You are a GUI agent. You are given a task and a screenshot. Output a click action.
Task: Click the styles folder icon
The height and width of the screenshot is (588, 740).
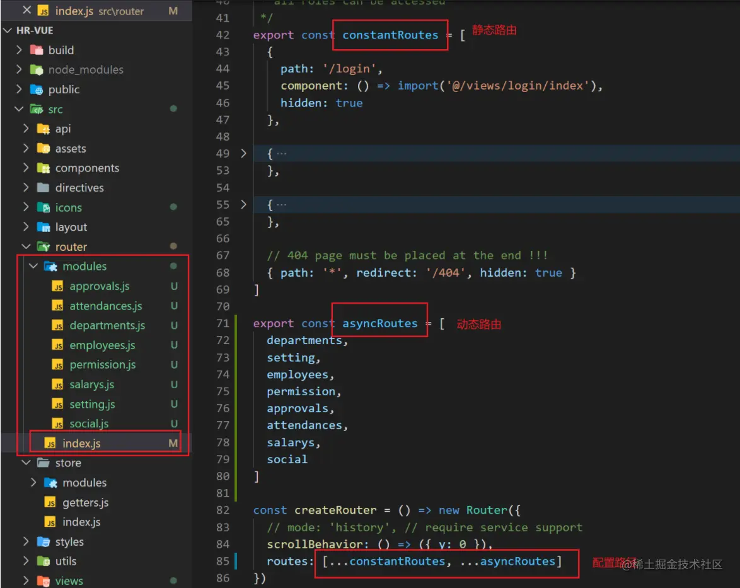tap(43, 541)
